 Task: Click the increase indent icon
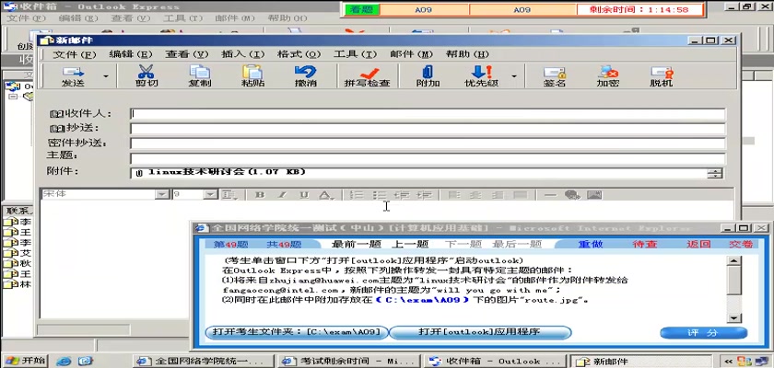pyautogui.click(x=424, y=195)
